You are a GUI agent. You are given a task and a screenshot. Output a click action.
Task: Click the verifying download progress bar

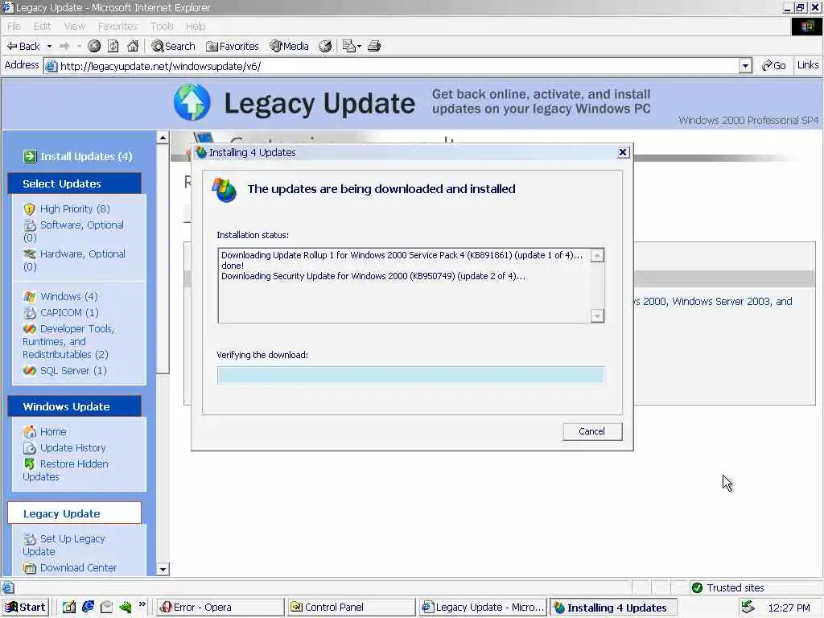[411, 375]
